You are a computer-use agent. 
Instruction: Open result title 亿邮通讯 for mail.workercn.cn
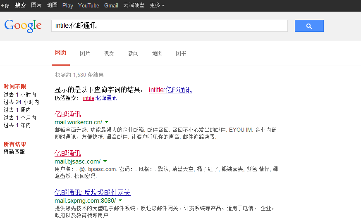[x=68, y=114]
